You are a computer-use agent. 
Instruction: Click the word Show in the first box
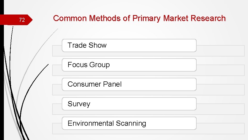tap(98, 45)
